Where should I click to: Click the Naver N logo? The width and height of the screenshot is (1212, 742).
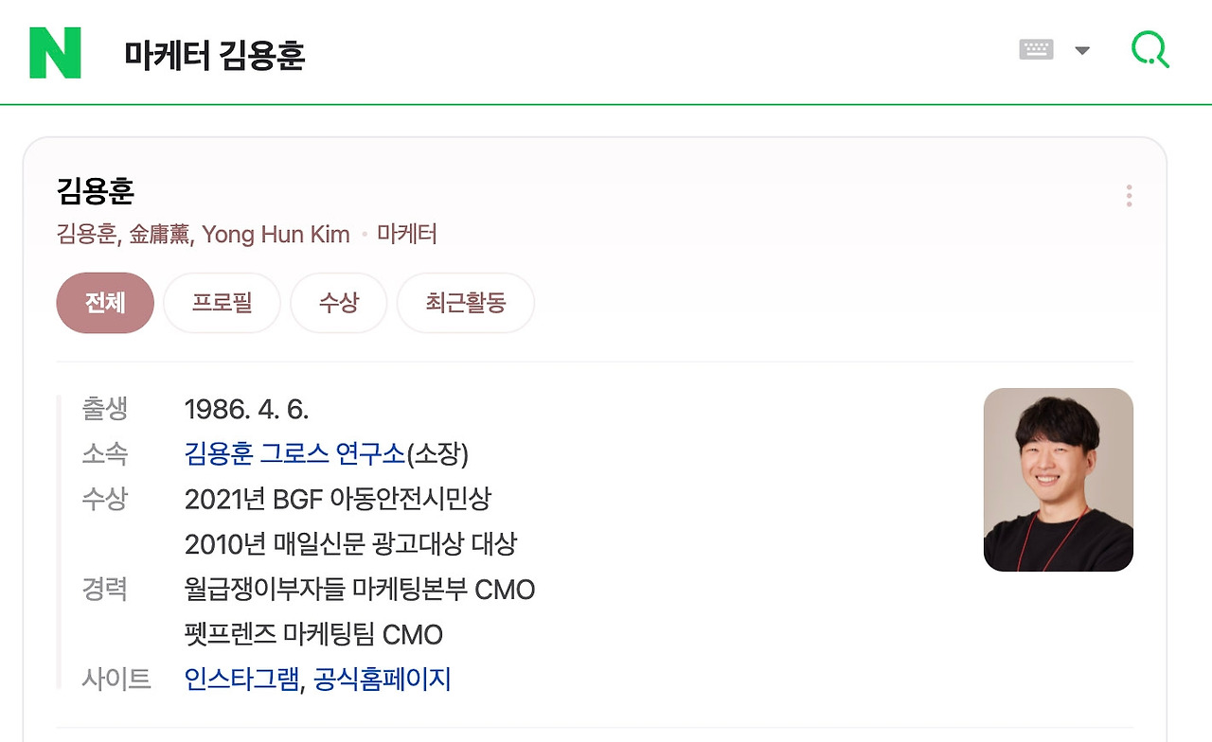click(55, 52)
